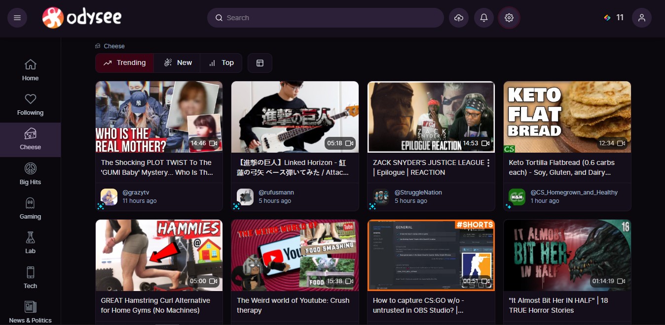Open 'How to capture CS:GO' title
Image resolution: width=665 pixels, height=325 pixels.
click(x=418, y=305)
